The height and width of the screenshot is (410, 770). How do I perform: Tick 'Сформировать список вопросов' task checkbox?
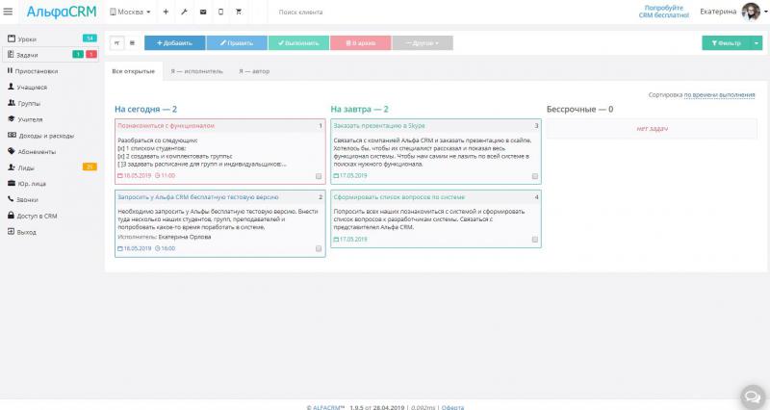pos(535,240)
